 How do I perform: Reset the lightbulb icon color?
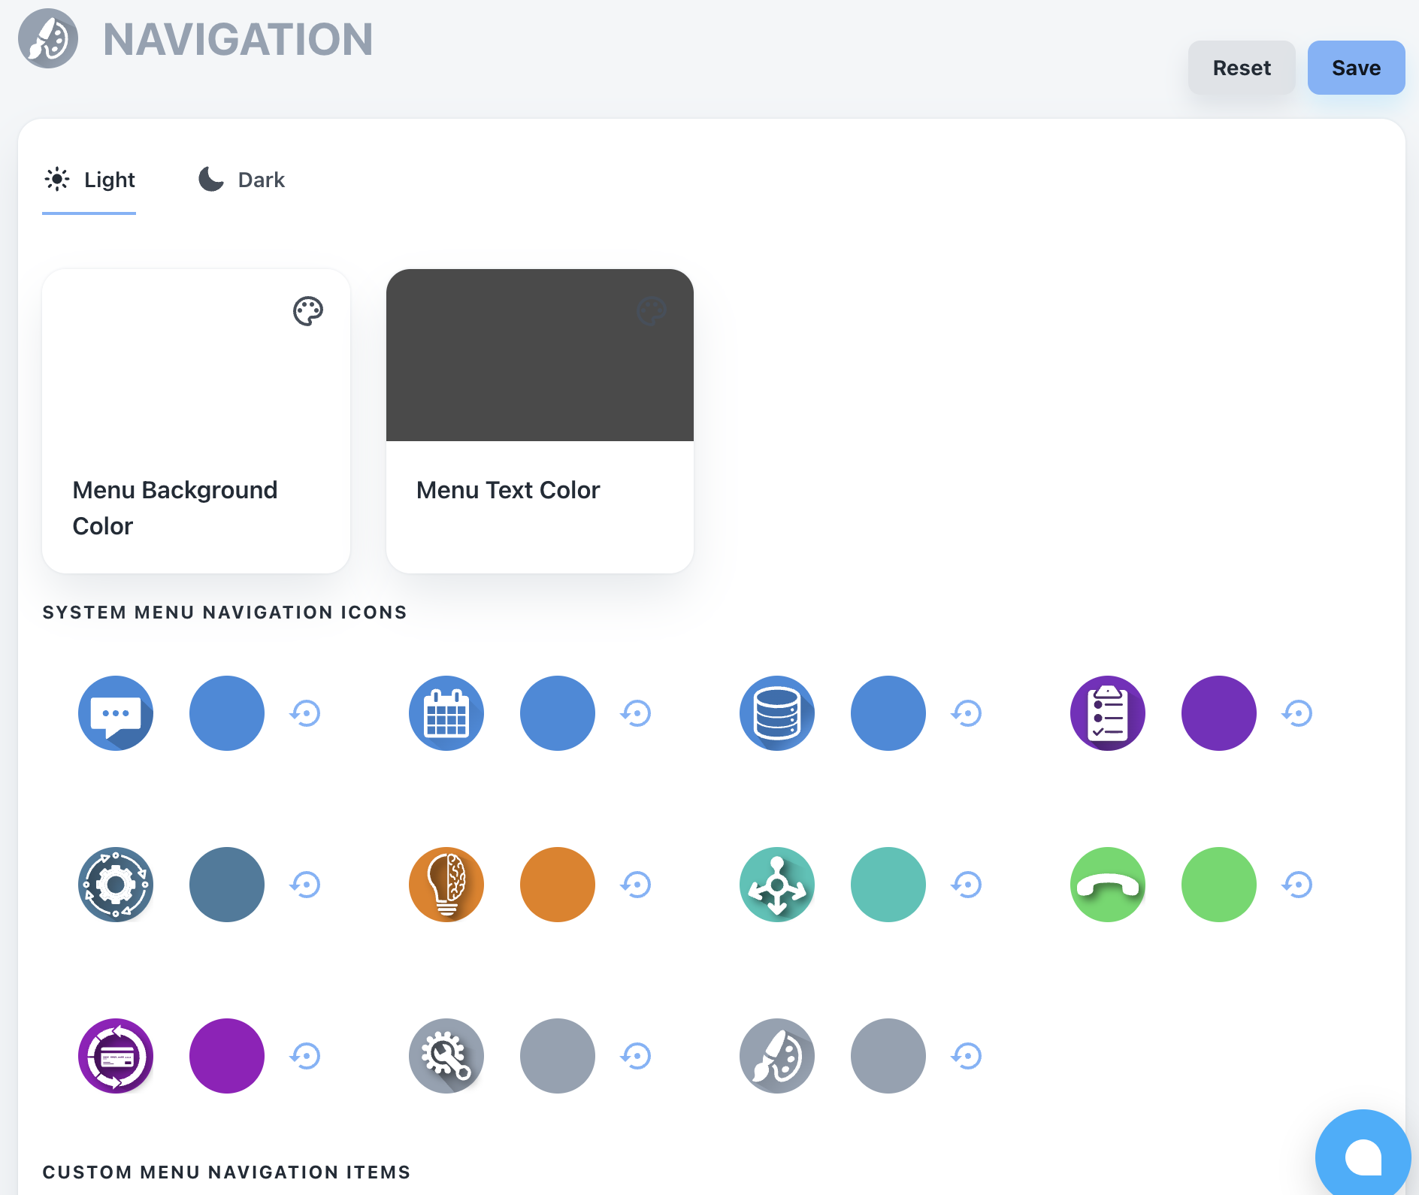(x=636, y=885)
